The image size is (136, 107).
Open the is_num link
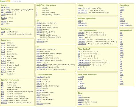tap(80, 81)
